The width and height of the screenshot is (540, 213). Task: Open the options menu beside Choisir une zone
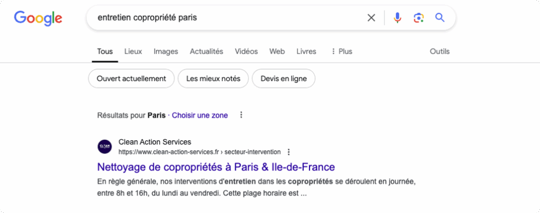point(241,115)
